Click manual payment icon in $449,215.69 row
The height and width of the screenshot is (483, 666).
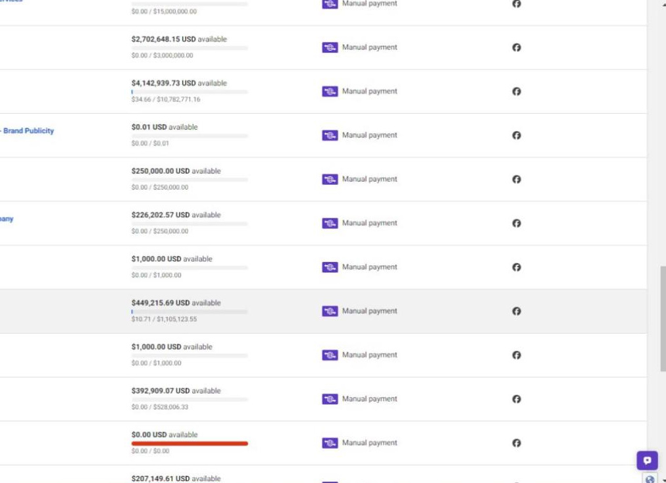(x=330, y=311)
